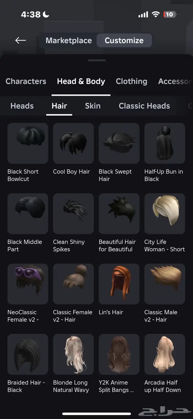This screenshot has width=193, height=419.
Task: Tap the sheet drag handle bar
Action: [97, 60]
